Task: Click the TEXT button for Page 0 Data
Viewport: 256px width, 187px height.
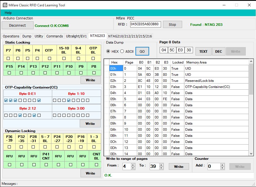Action: pos(203,51)
